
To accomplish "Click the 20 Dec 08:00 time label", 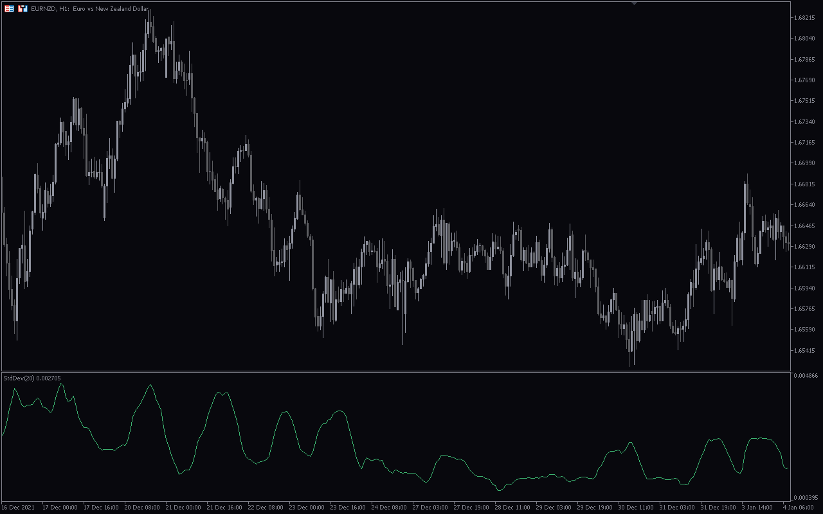I will coord(142,508).
